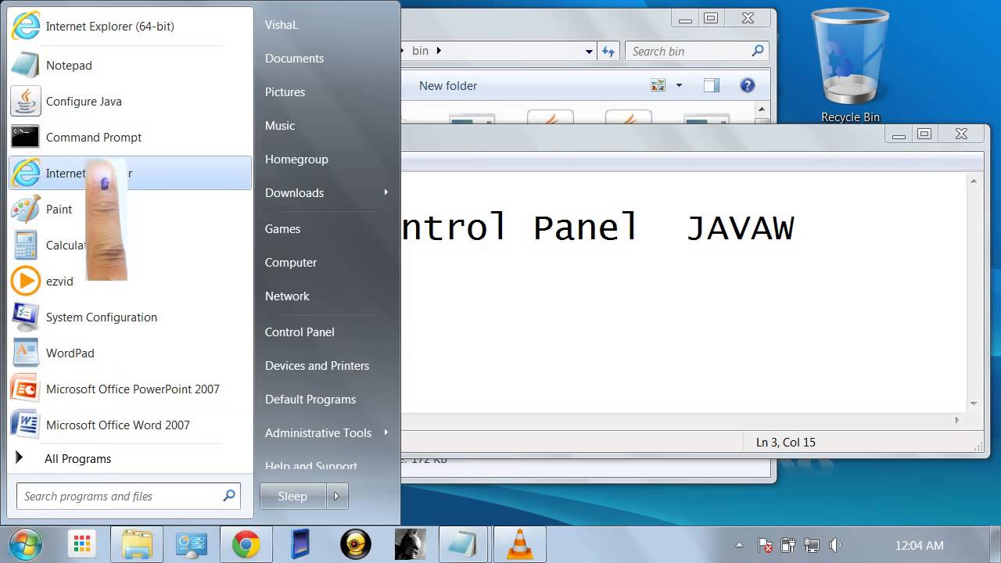Viewport: 1001px width, 563px height.
Task: Open Windows Explorer from the taskbar
Action: pos(137,543)
